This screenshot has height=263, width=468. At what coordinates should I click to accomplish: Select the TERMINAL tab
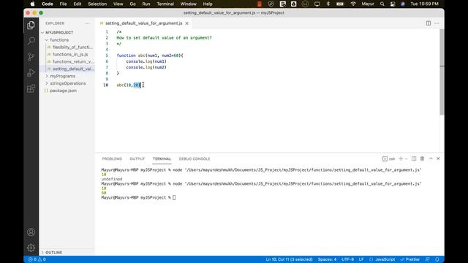coord(162,159)
